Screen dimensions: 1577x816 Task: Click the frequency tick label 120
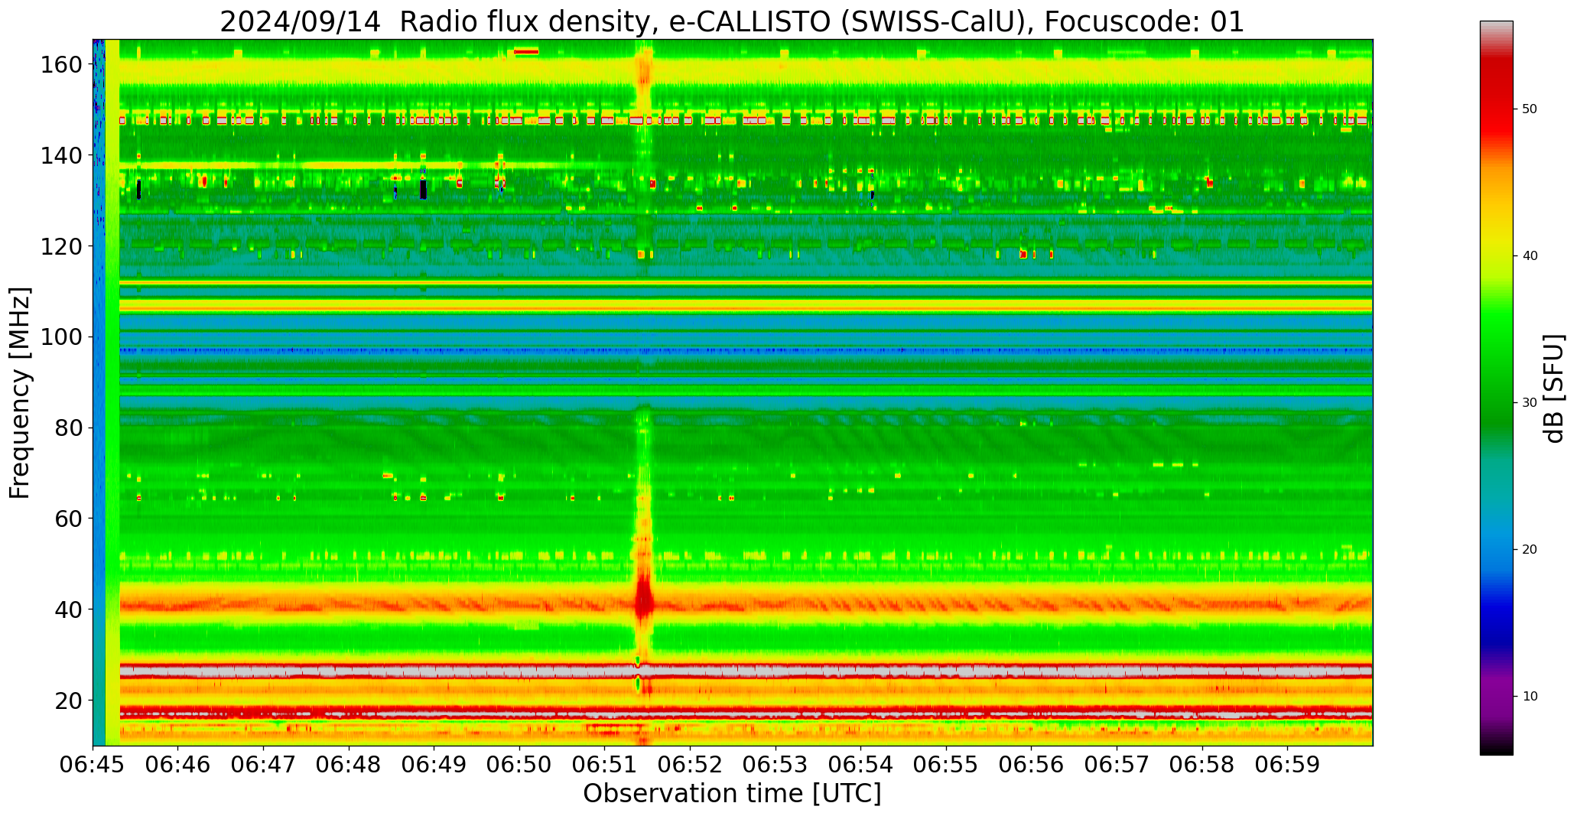pos(62,246)
